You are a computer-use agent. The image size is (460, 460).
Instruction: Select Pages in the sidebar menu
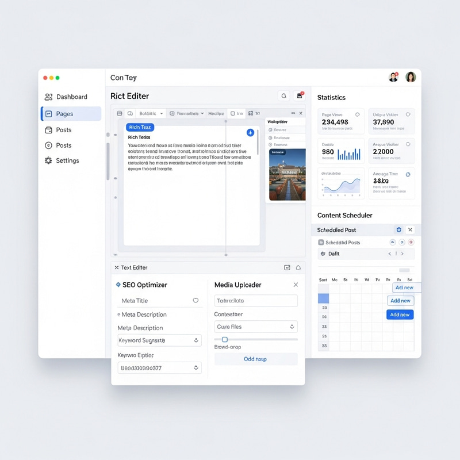point(71,114)
